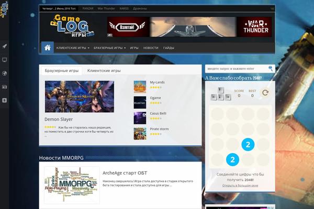Open the Ogame game link
Image resolution: width=314 pixels, height=209 pixels.
(155, 98)
